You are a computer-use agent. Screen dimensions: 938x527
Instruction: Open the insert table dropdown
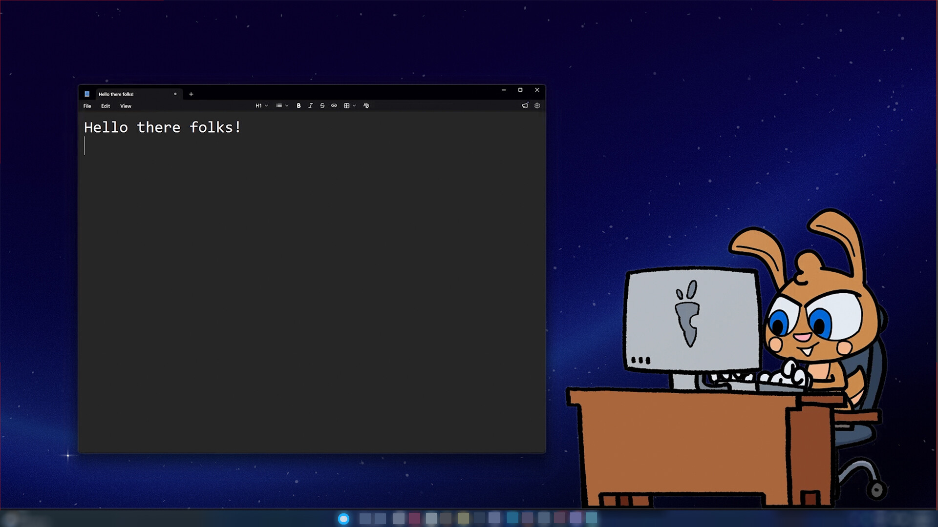(349, 105)
